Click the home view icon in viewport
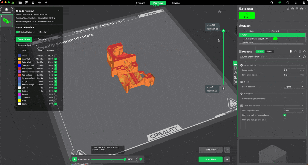This screenshot has width=308, height=165. (x=219, y=12)
